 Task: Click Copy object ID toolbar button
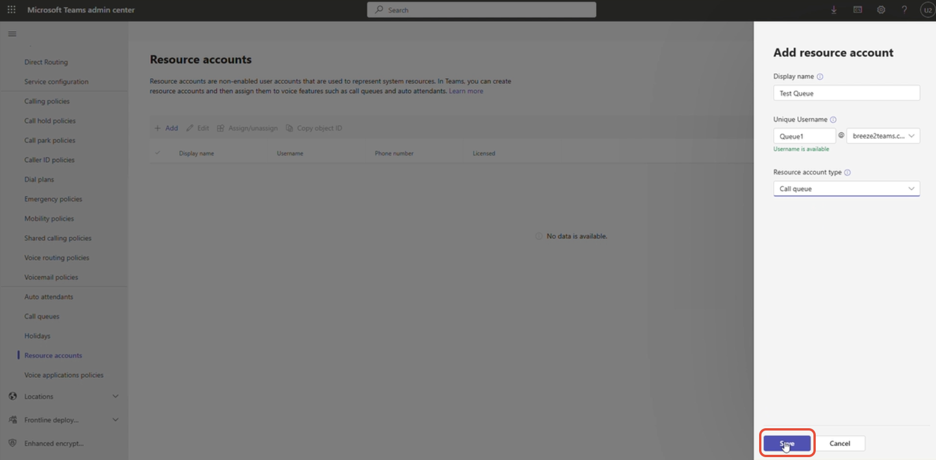click(x=314, y=128)
